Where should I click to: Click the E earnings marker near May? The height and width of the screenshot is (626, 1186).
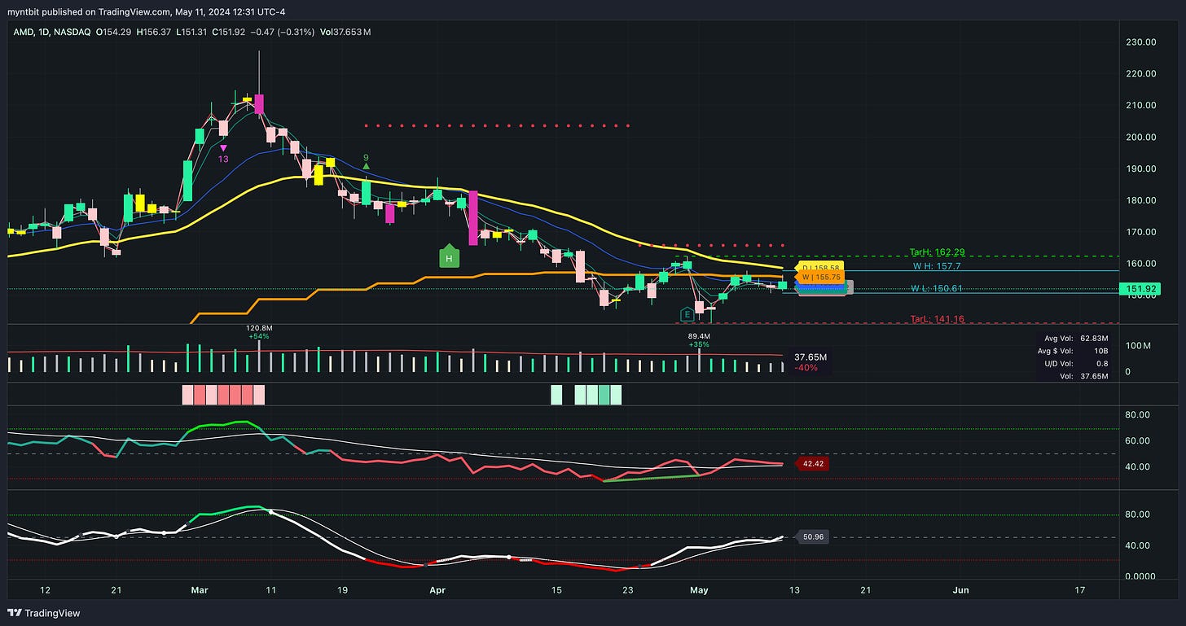(x=687, y=314)
